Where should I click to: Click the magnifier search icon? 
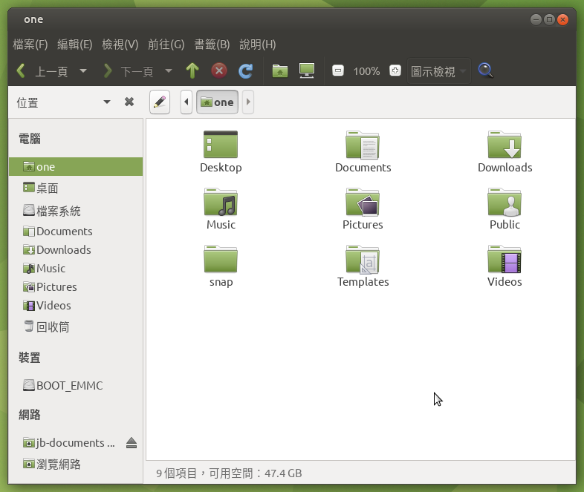point(485,70)
